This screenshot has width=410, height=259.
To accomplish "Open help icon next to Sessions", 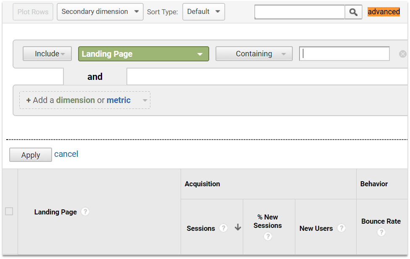I will tap(223, 228).
